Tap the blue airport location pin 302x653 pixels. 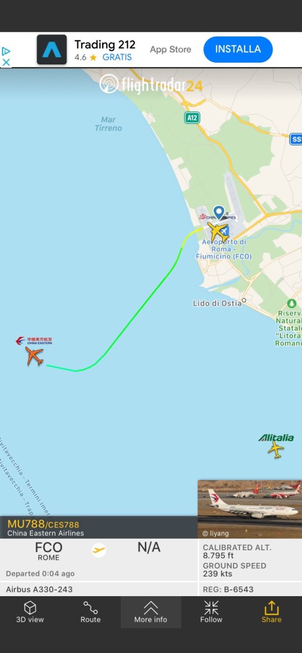pyautogui.click(x=219, y=213)
